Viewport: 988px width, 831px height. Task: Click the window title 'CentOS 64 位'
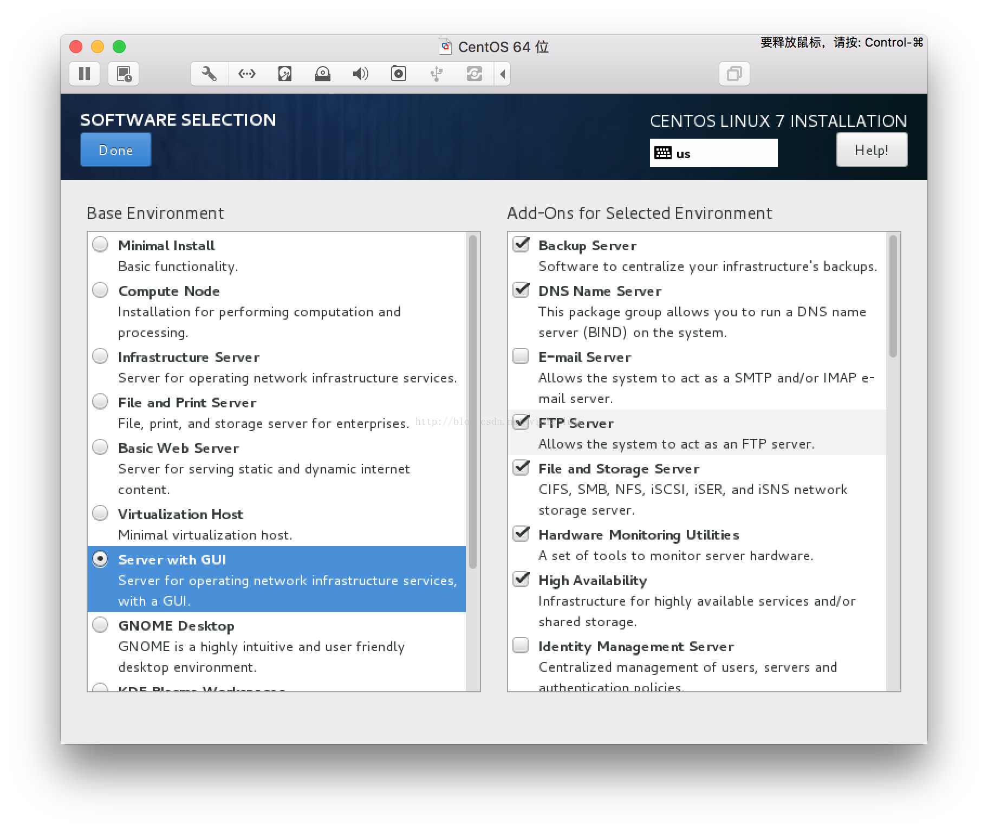[504, 47]
